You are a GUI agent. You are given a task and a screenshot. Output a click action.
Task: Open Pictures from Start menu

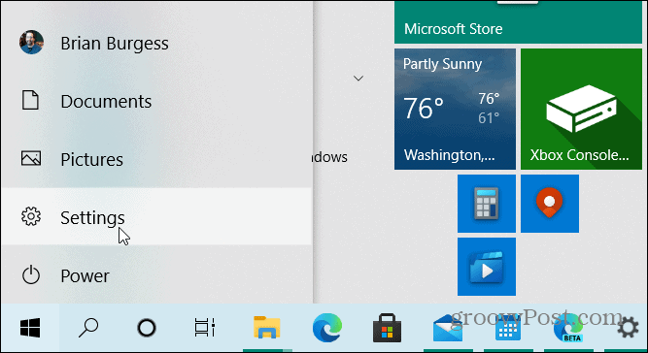(x=156, y=159)
